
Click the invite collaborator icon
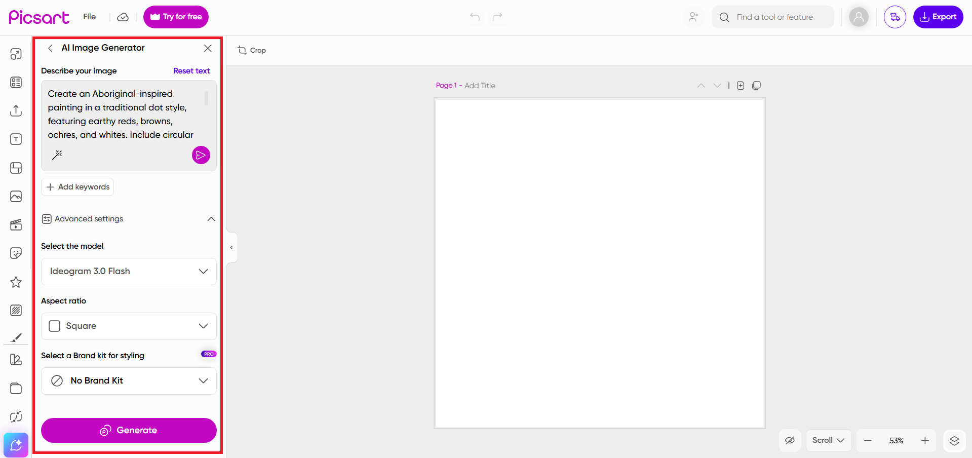(693, 17)
